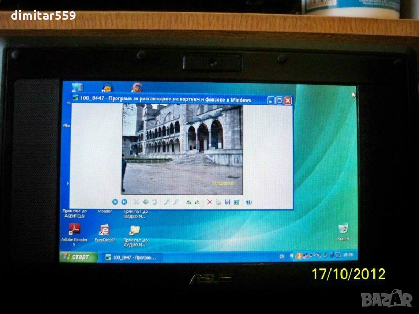The image size is (419, 314).
Task: Go to next image in viewer
Action: pyautogui.click(x=124, y=201)
